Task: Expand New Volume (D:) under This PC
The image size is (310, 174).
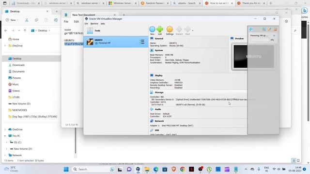Action: click(x=7, y=149)
